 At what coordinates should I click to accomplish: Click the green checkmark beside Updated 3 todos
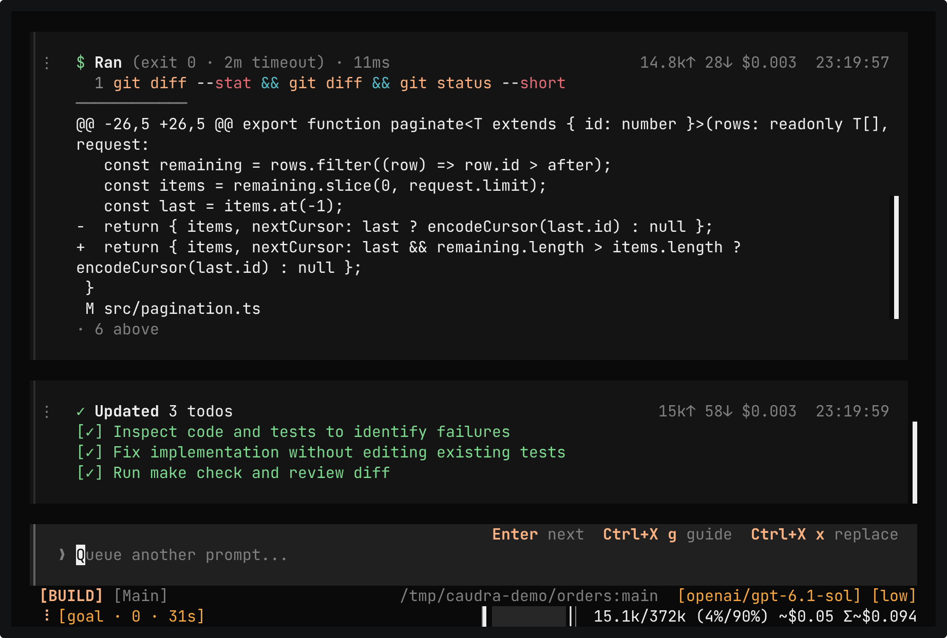(x=81, y=411)
